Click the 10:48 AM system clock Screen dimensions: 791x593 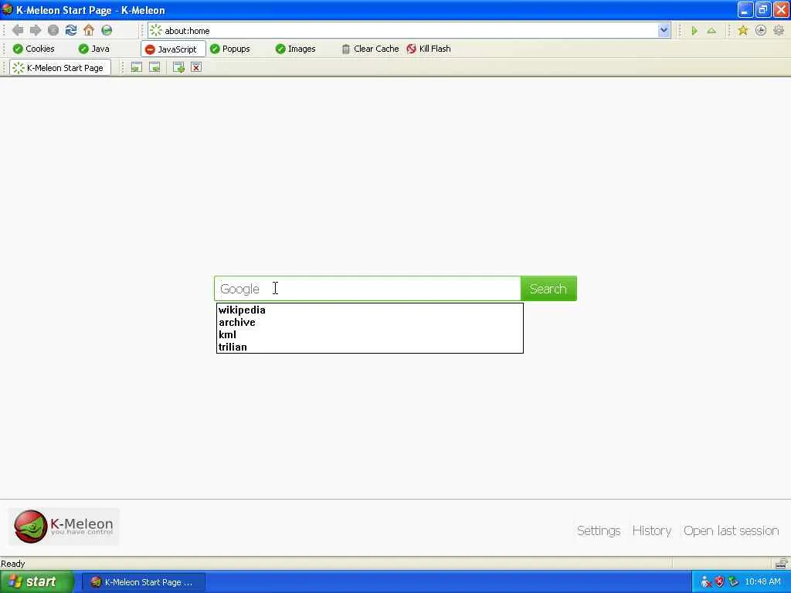762,582
